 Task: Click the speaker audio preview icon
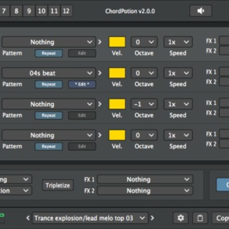(200, 11)
